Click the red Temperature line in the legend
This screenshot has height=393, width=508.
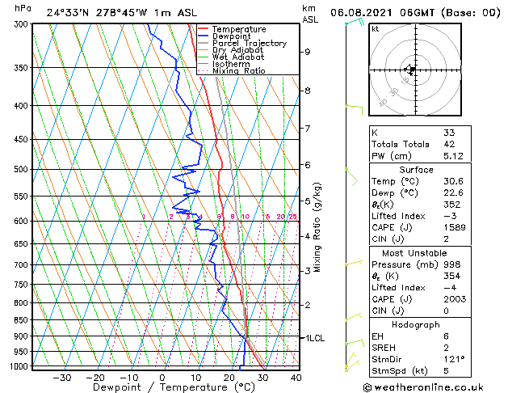click(204, 30)
